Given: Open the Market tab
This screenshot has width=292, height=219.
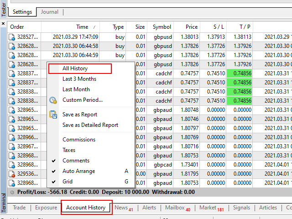Looking at the screenshot, I should tap(212, 208).
